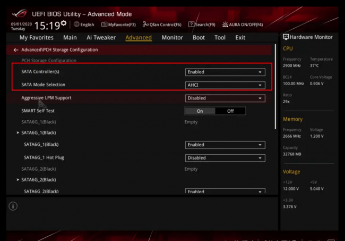Click CPU temperature value 37°C
Viewport: 345px width, 241px height.
click(314, 66)
